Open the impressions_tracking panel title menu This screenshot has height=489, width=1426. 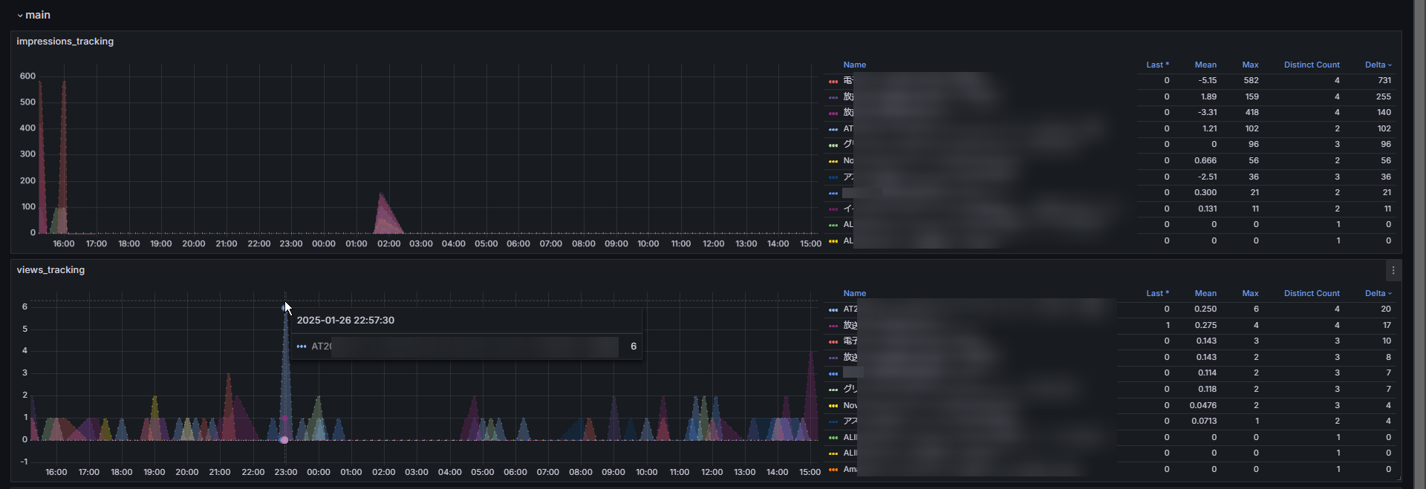pos(65,42)
